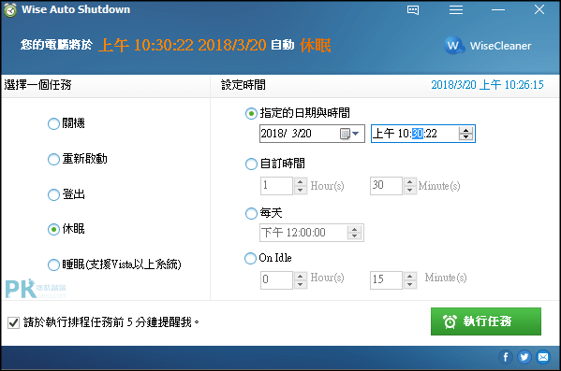Click the On Idle hours field showing 0

[276, 280]
